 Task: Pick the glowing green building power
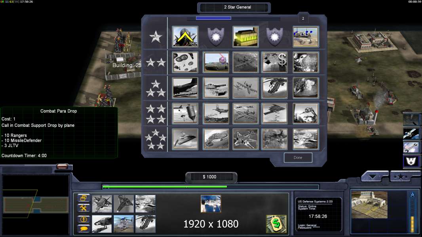click(245, 36)
